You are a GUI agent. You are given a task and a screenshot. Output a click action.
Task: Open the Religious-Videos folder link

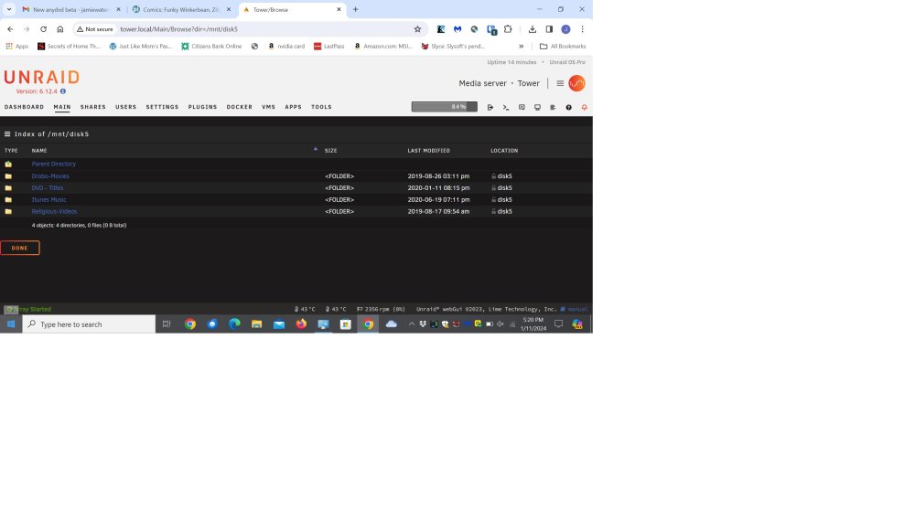point(54,212)
